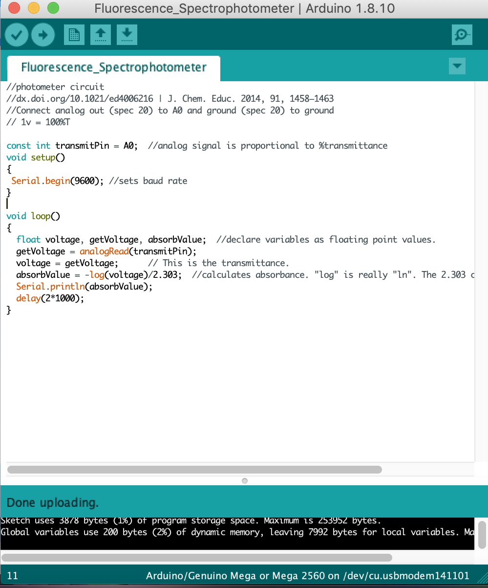Expand the tab options dropdown arrow

tap(457, 66)
